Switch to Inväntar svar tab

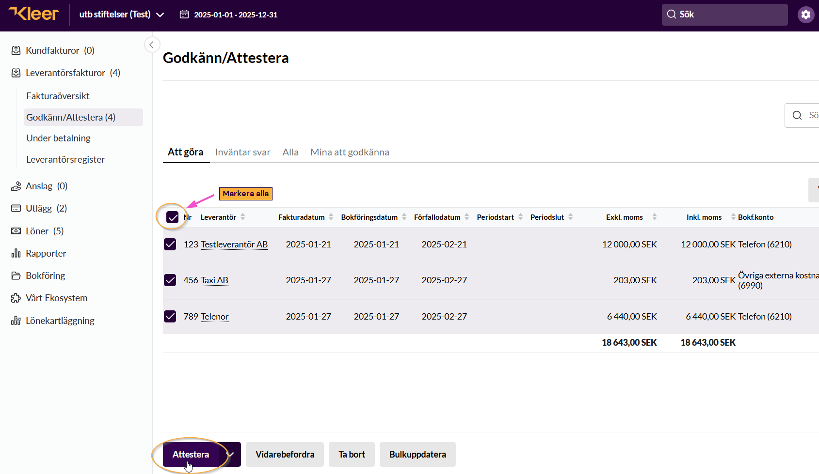tap(242, 152)
